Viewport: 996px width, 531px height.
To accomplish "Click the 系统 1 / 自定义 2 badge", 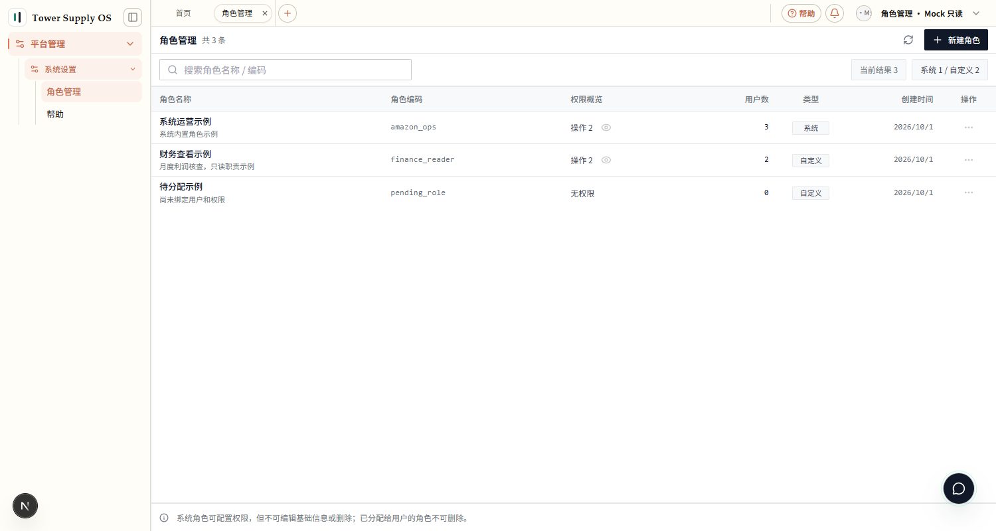I will click(950, 70).
